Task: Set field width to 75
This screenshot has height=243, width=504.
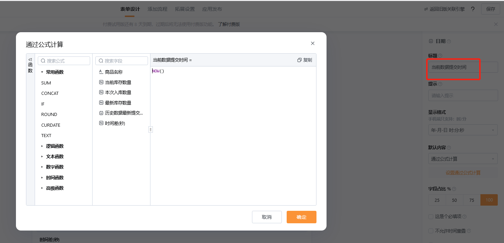Action: pos(472,200)
